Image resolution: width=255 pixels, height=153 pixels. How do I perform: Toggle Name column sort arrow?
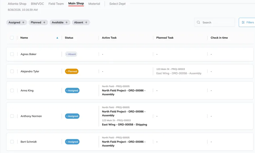click(x=57, y=38)
